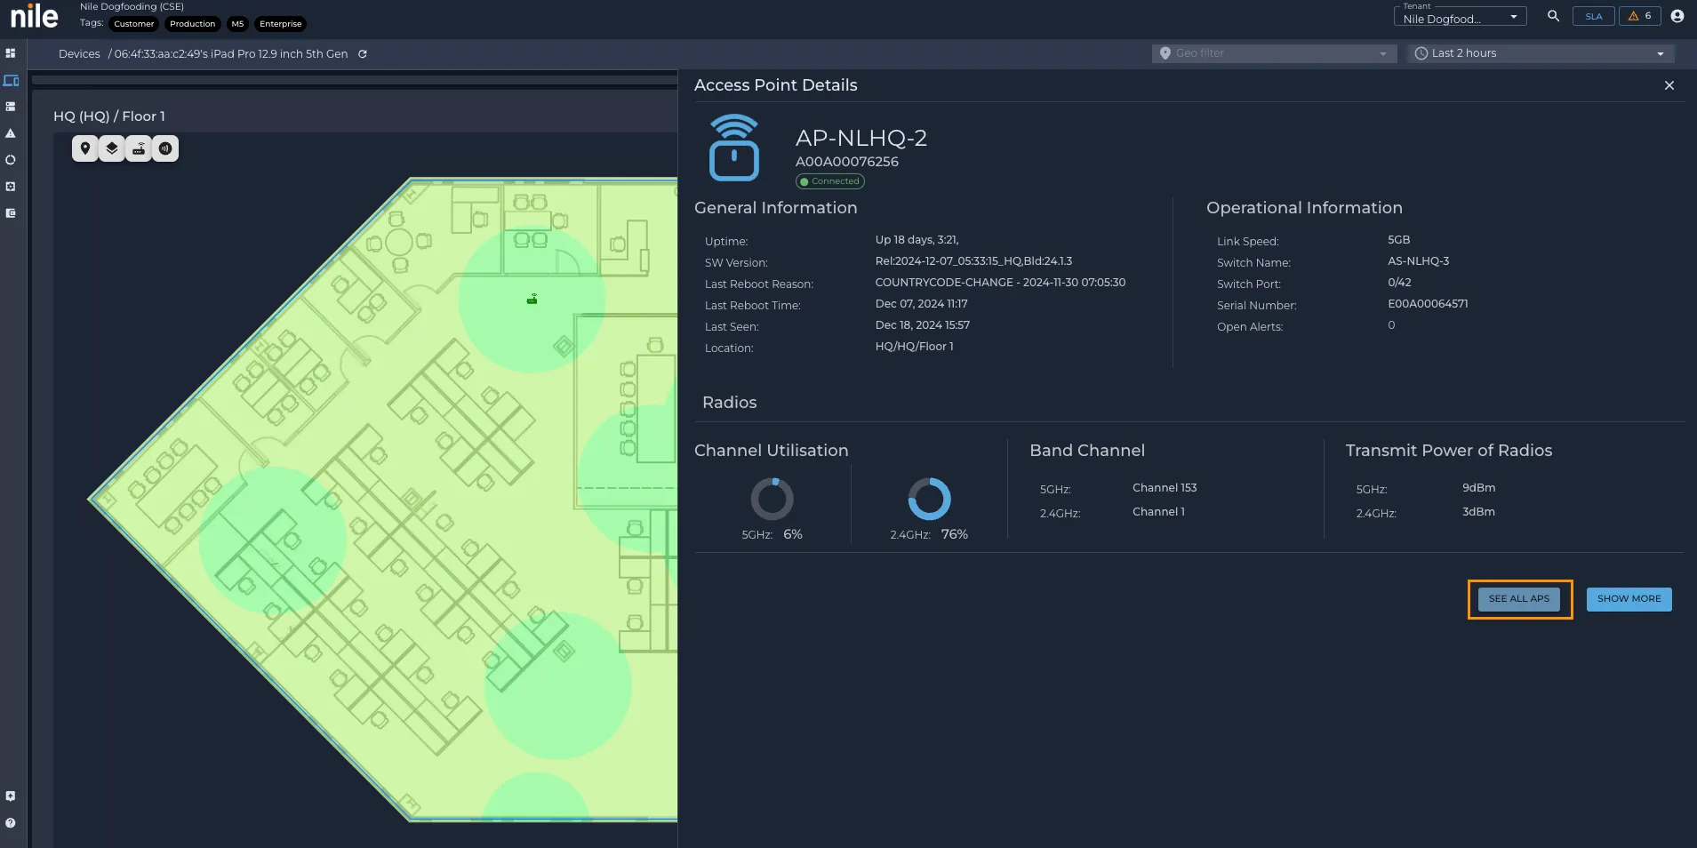The image size is (1697, 848).
Task: Click the Customer tag
Action: pos(134,24)
